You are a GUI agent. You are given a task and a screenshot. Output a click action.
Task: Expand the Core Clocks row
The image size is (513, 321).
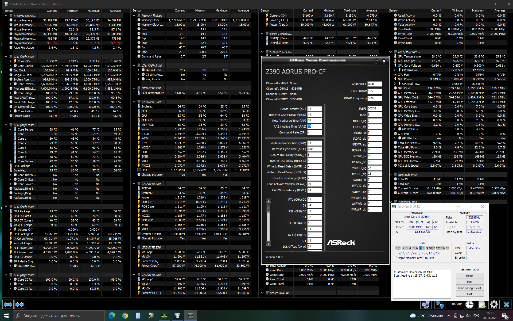point(10,66)
